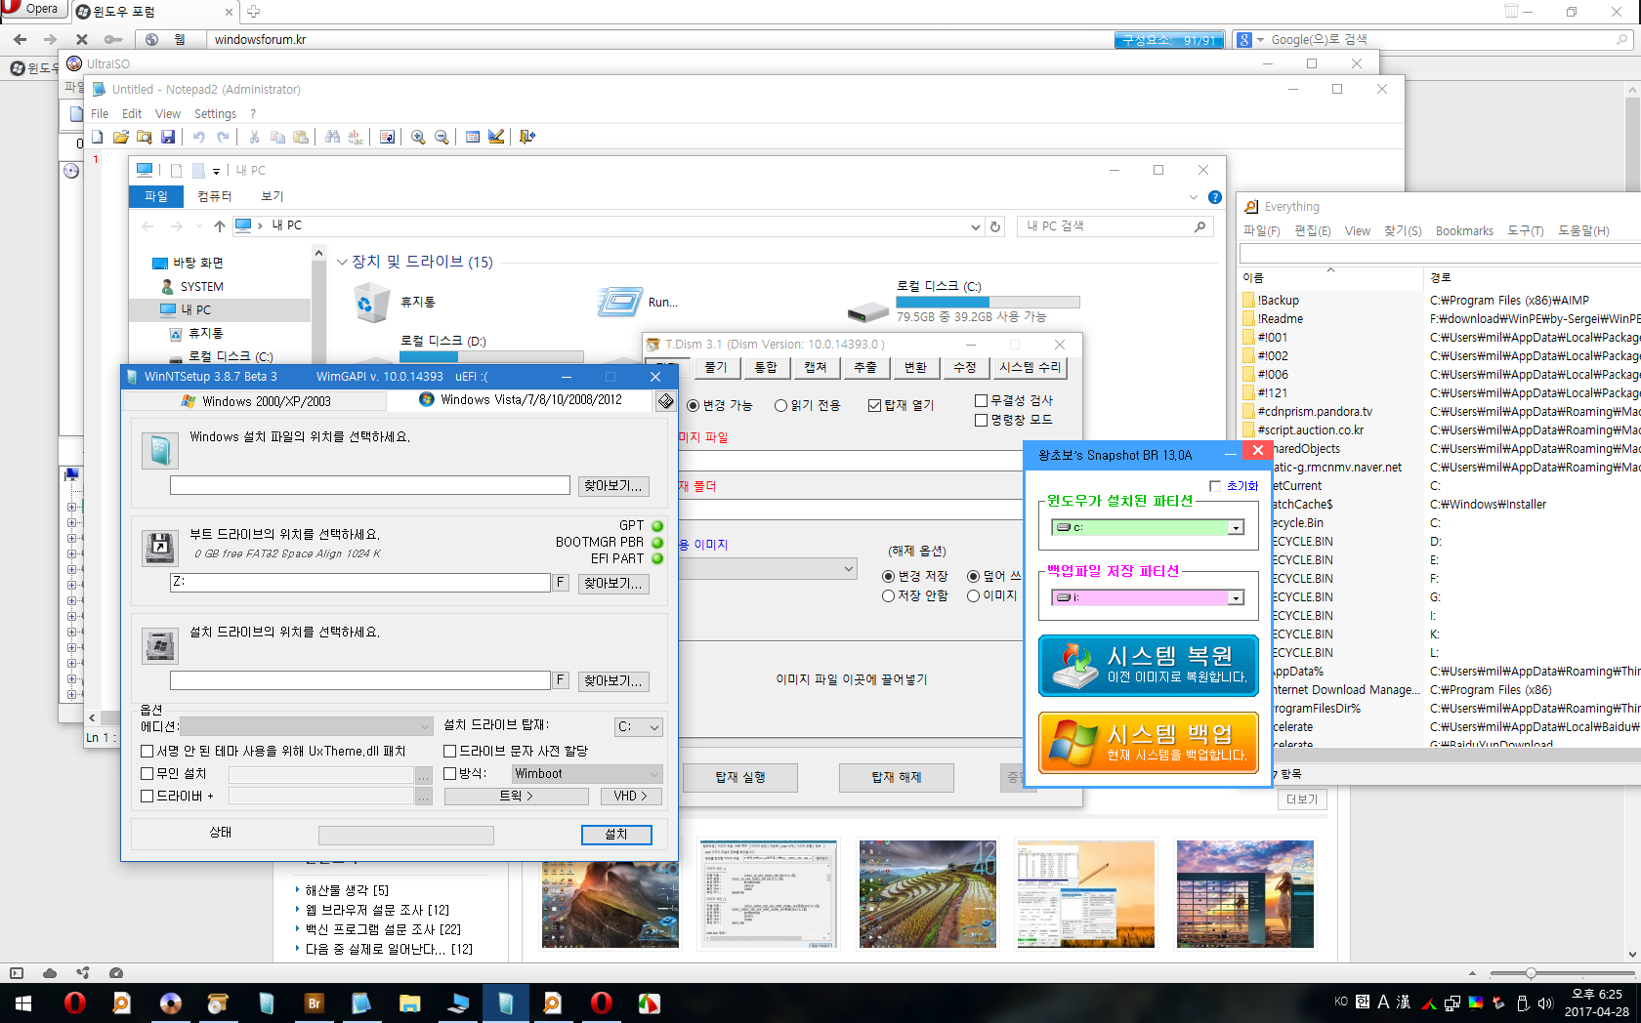Screen dimensions: 1641x1023
Task: Click 탑재 실행 button in T.Dism
Action: (x=740, y=778)
